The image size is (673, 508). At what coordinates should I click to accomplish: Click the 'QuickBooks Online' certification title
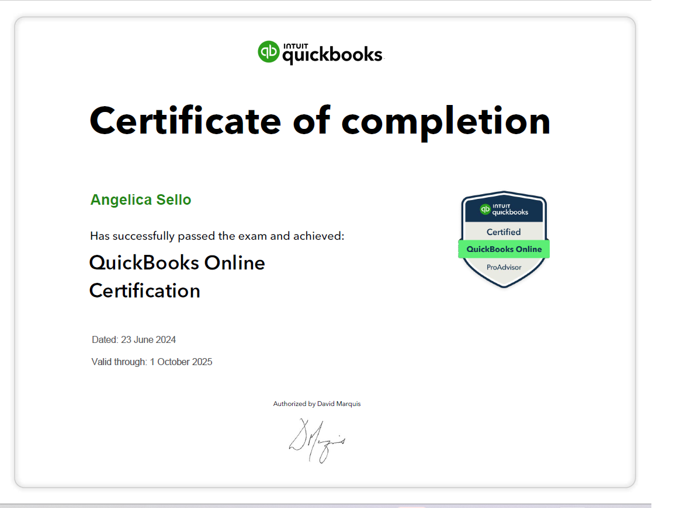point(177,262)
